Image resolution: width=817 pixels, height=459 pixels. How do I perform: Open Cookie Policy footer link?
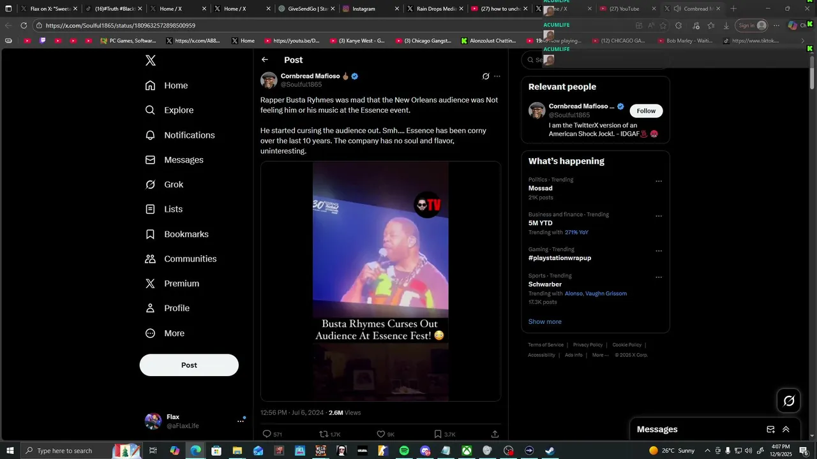tap(627, 345)
